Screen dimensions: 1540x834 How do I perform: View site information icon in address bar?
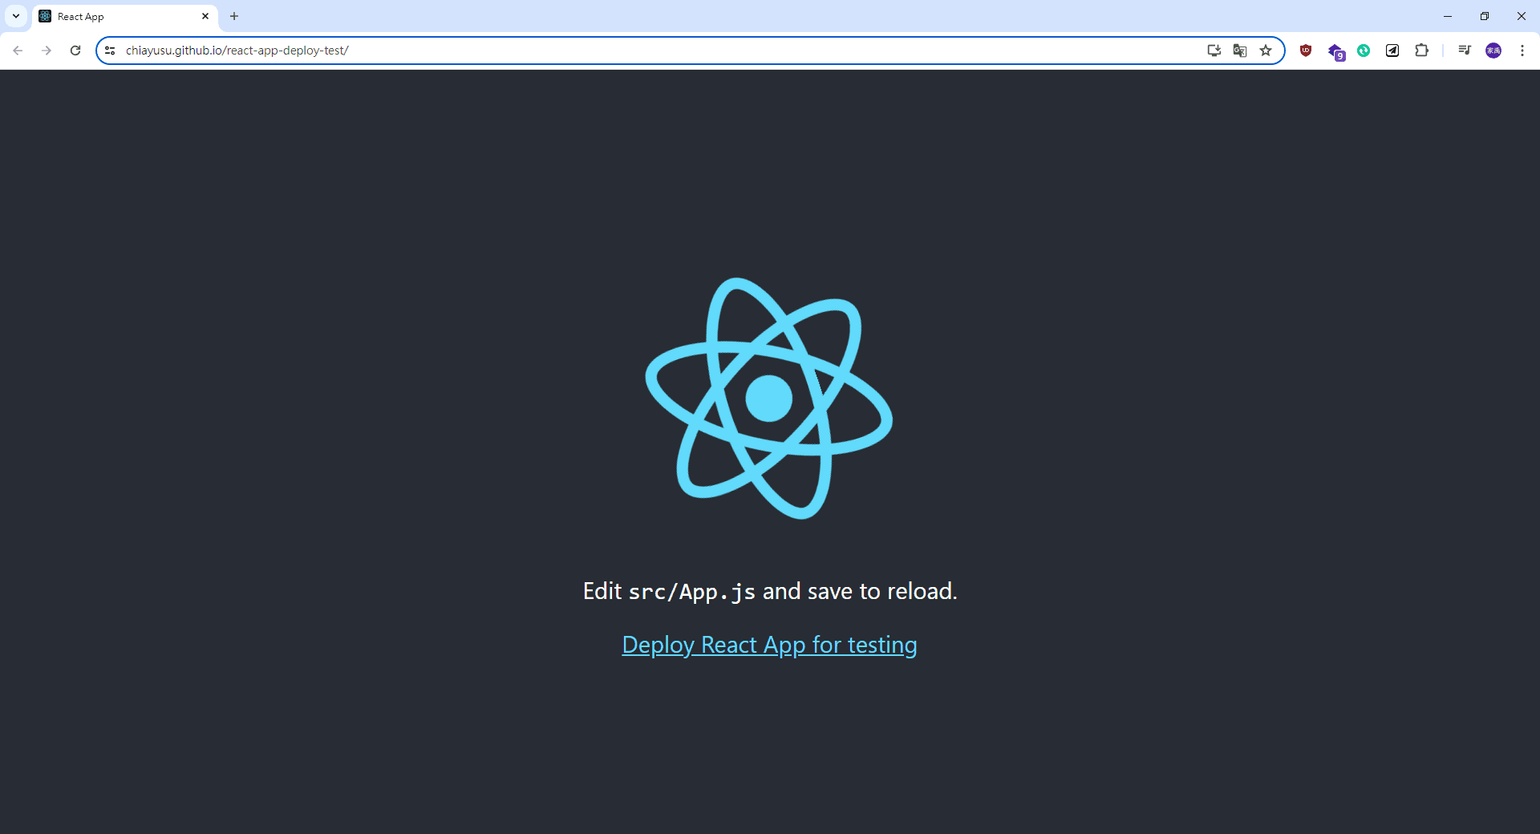(x=110, y=51)
